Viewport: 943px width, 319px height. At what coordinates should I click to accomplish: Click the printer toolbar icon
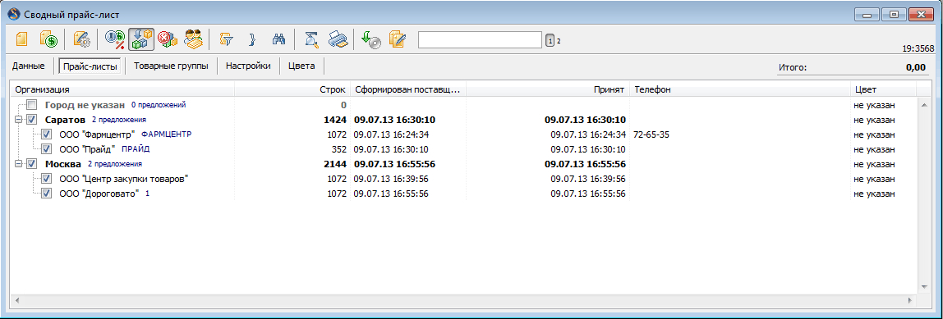point(338,39)
